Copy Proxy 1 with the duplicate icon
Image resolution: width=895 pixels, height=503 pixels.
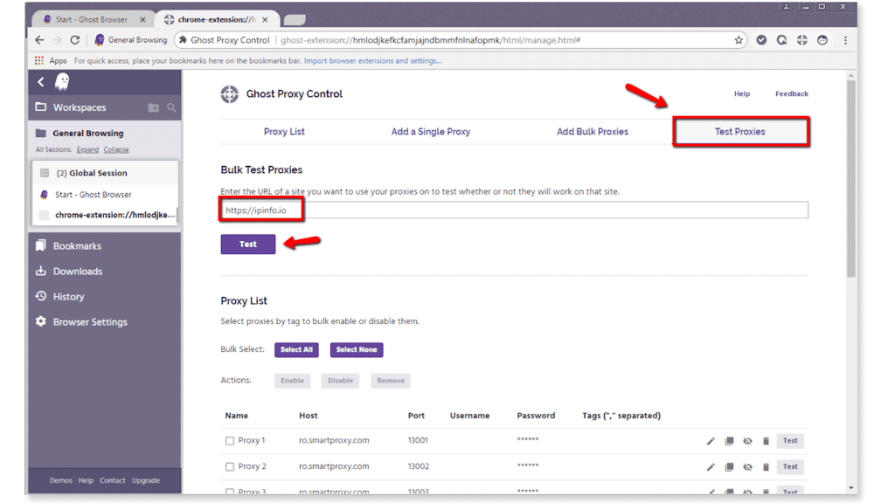pyautogui.click(x=730, y=441)
